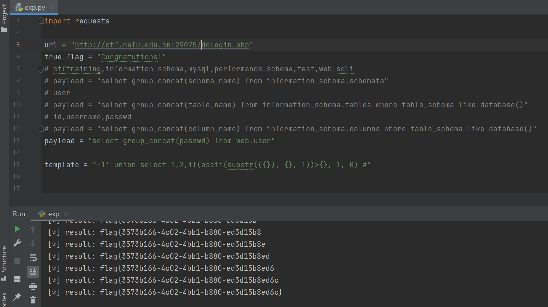Toggle soft-wrap in the console
The width and height of the screenshot is (548, 307).
point(33,258)
